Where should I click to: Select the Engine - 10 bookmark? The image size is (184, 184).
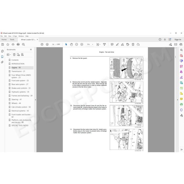[16, 68]
